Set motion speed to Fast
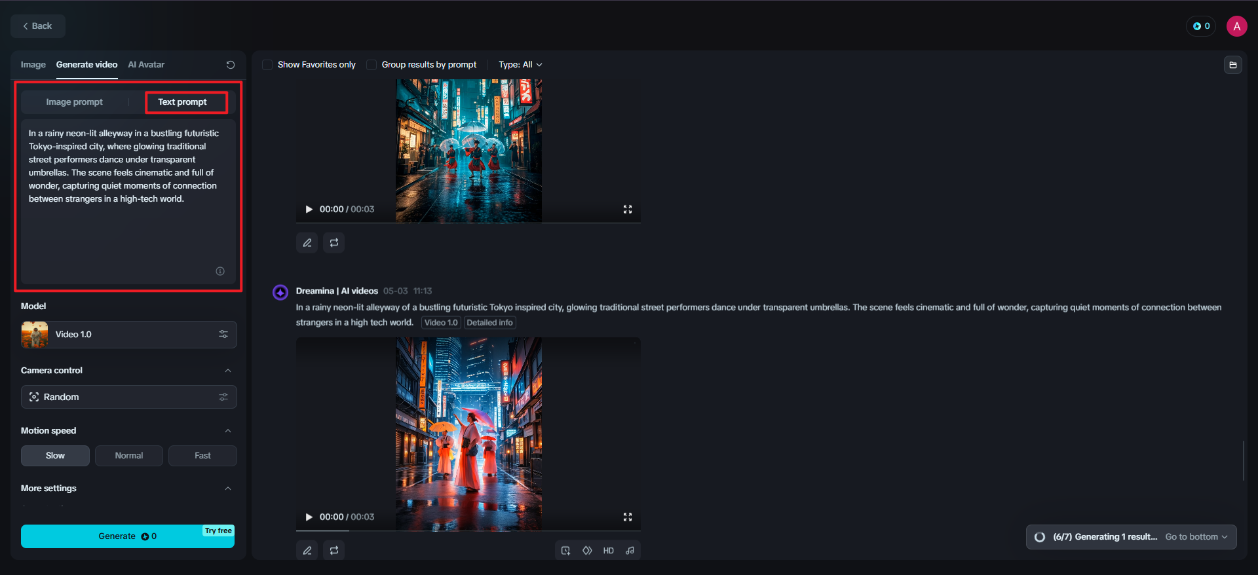Viewport: 1258px width, 575px height. pyautogui.click(x=202, y=456)
